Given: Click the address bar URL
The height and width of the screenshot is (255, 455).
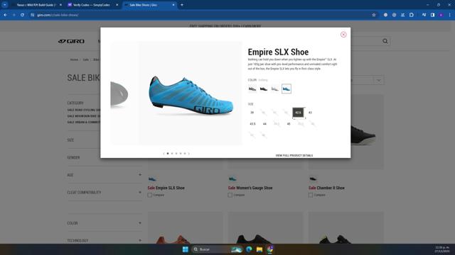Looking at the screenshot, I should click(x=58, y=15).
